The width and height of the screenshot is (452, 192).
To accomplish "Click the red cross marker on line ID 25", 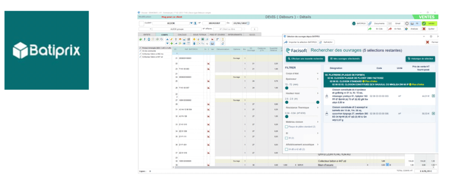I will point(208,81).
